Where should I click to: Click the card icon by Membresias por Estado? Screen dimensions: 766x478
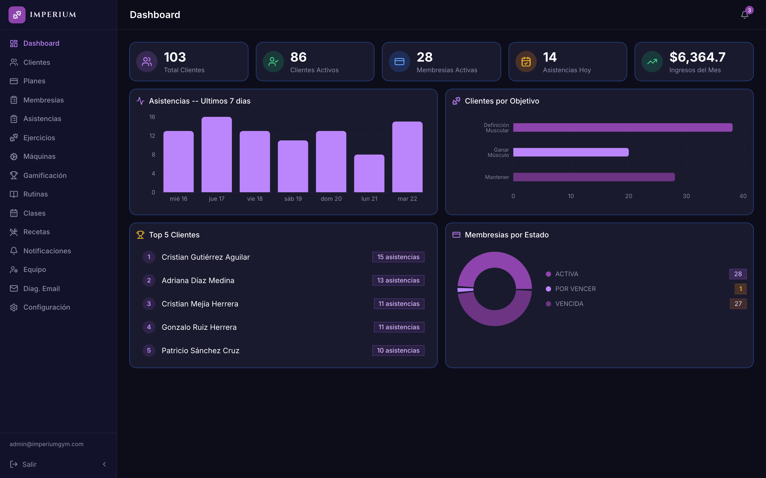point(456,235)
